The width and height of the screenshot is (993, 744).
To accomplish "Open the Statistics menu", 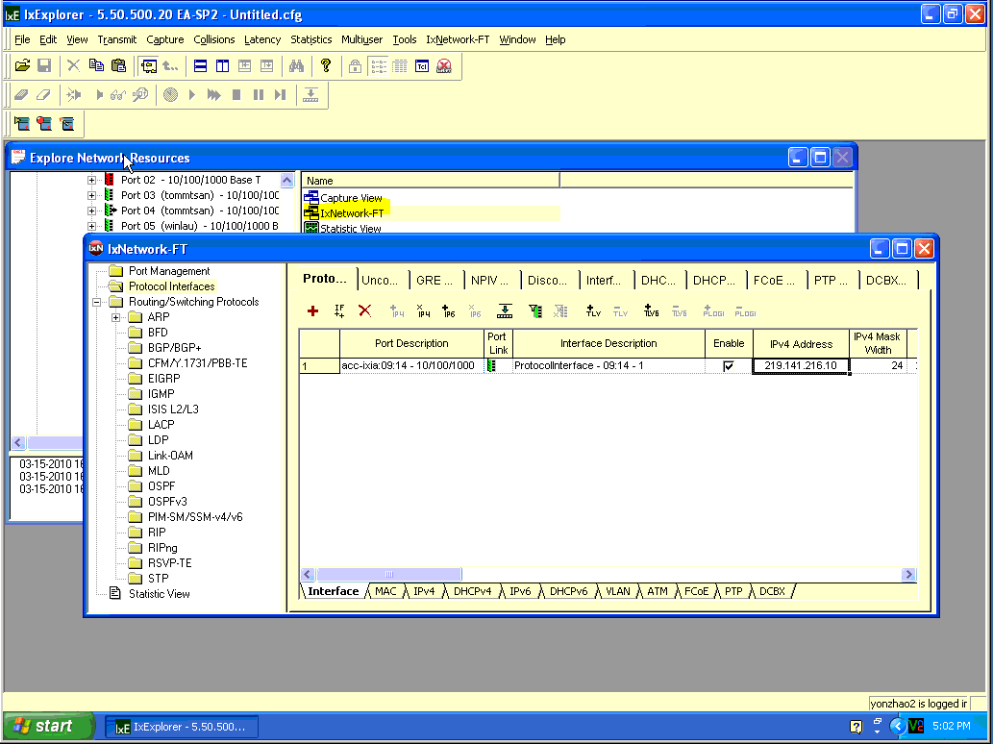I will pos(310,39).
